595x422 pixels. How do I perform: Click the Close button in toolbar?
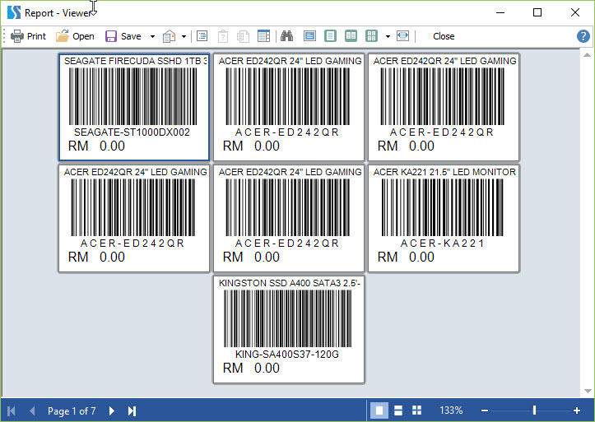[444, 36]
